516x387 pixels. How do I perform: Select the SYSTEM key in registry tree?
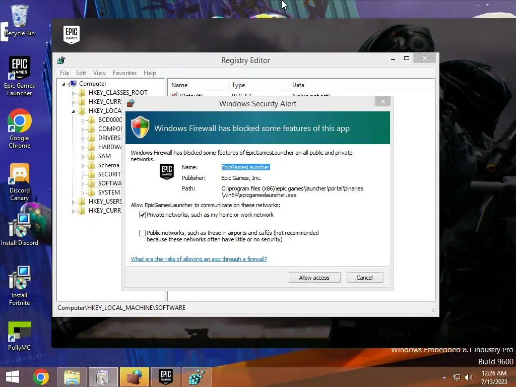109,192
